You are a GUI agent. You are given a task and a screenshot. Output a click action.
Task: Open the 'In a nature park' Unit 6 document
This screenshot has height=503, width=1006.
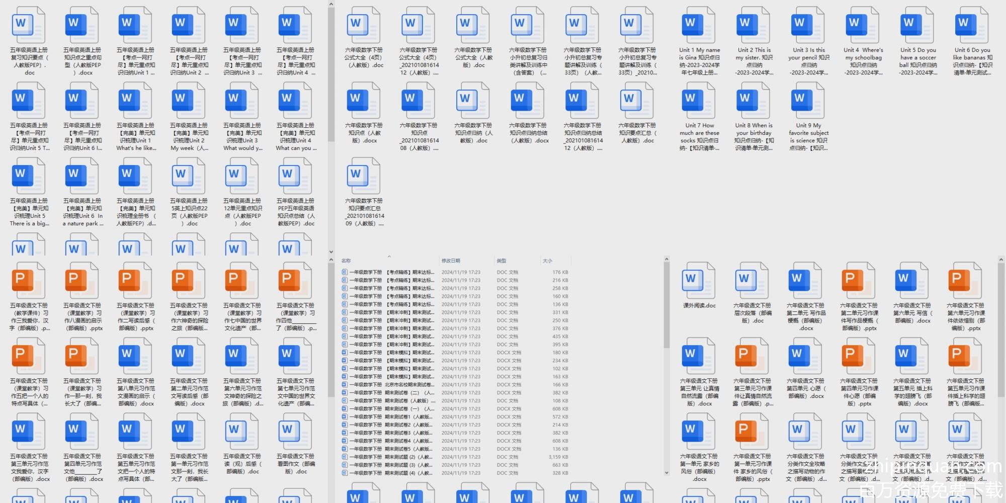click(x=82, y=176)
